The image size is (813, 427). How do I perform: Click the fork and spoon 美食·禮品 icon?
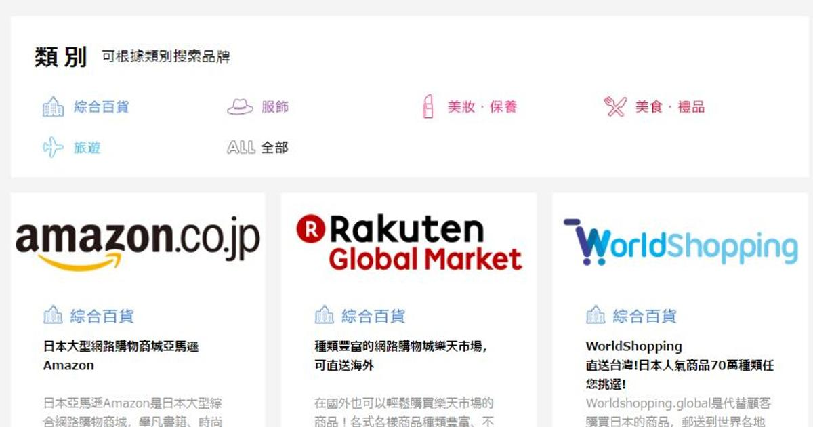[615, 107]
